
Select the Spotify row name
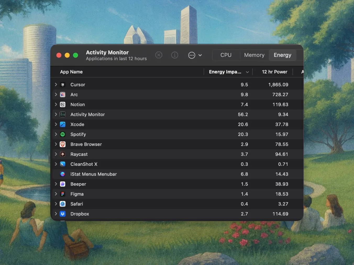click(78, 134)
